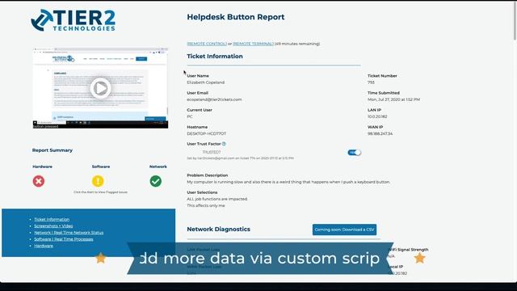Viewport: 517px width, 291px height.
Task: Click Coming soon: Download a CSV button
Action: point(345,230)
